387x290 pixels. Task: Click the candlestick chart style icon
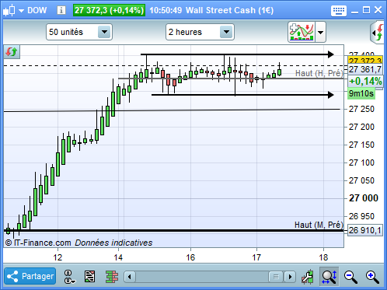[9, 11]
